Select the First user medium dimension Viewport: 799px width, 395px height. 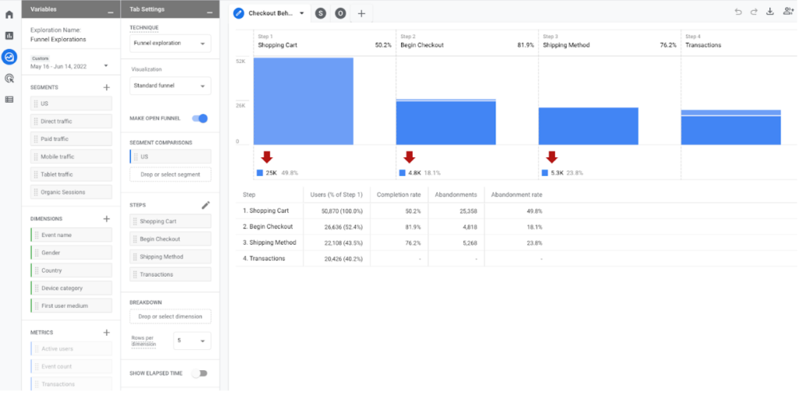click(x=71, y=305)
